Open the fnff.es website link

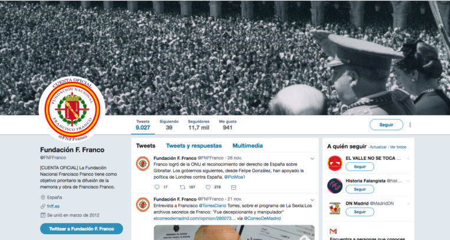(x=54, y=206)
